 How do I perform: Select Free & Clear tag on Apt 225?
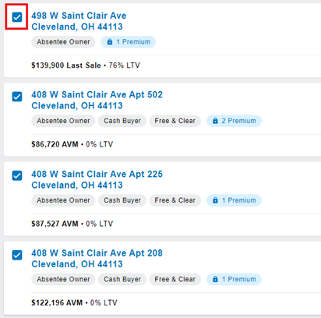(175, 200)
